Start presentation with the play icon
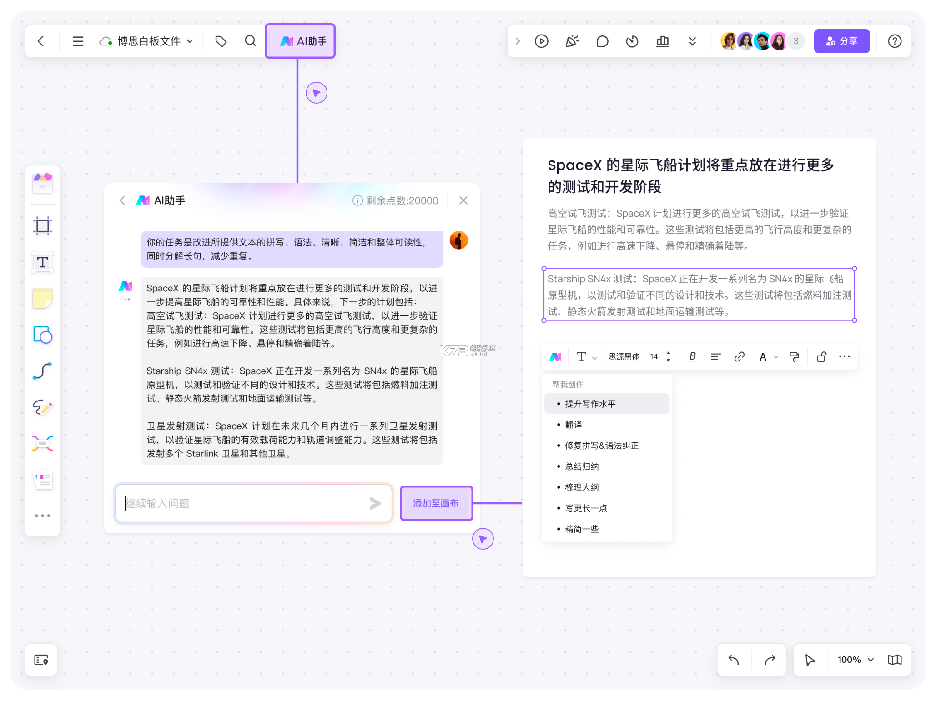 click(x=541, y=41)
